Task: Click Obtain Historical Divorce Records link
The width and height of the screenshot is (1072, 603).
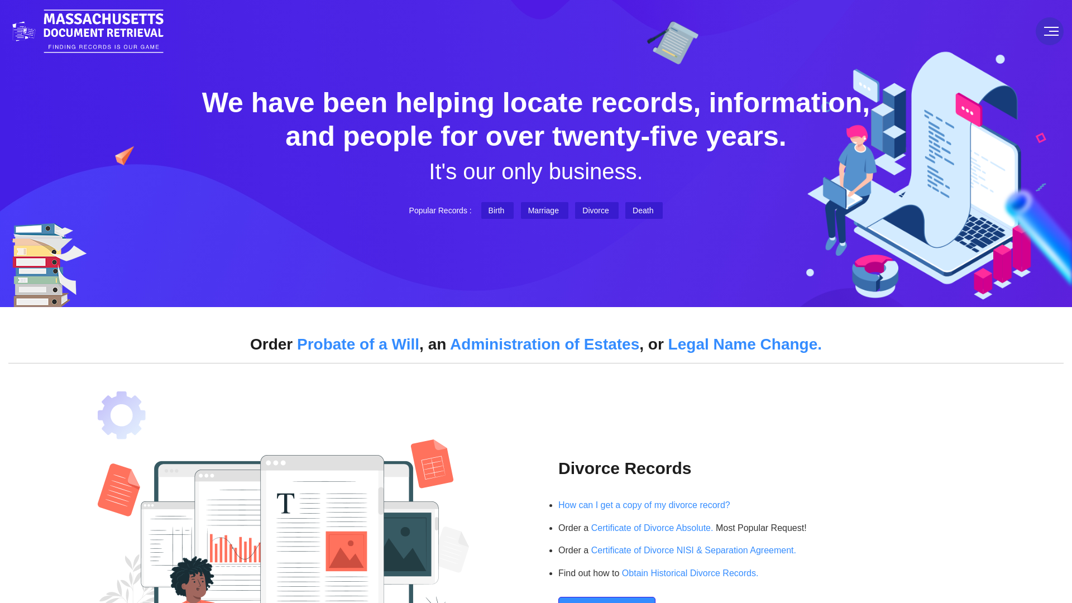Action: click(690, 573)
